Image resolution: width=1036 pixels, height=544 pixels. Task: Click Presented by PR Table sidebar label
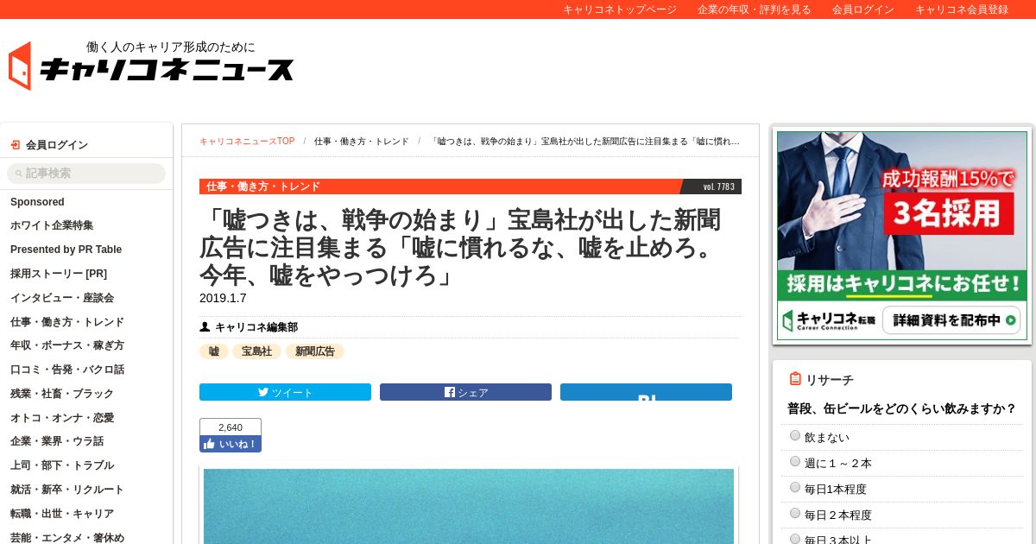[66, 250]
